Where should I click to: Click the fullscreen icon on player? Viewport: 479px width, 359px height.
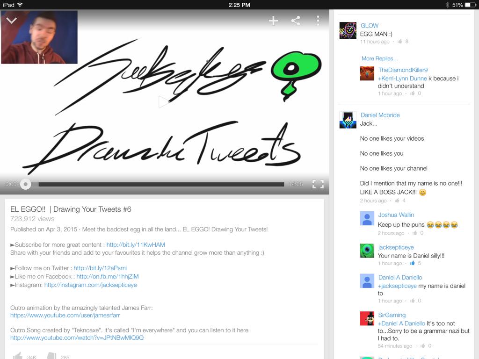(318, 184)
